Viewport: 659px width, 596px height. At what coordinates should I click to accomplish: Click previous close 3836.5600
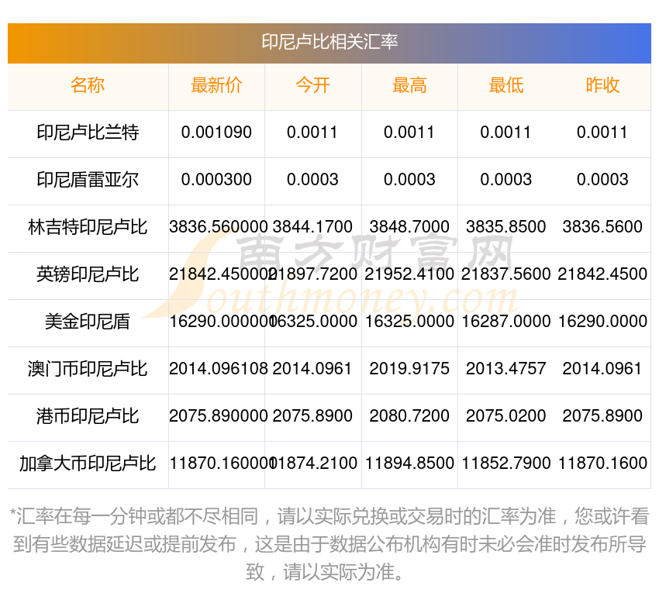tap(602, 227)
